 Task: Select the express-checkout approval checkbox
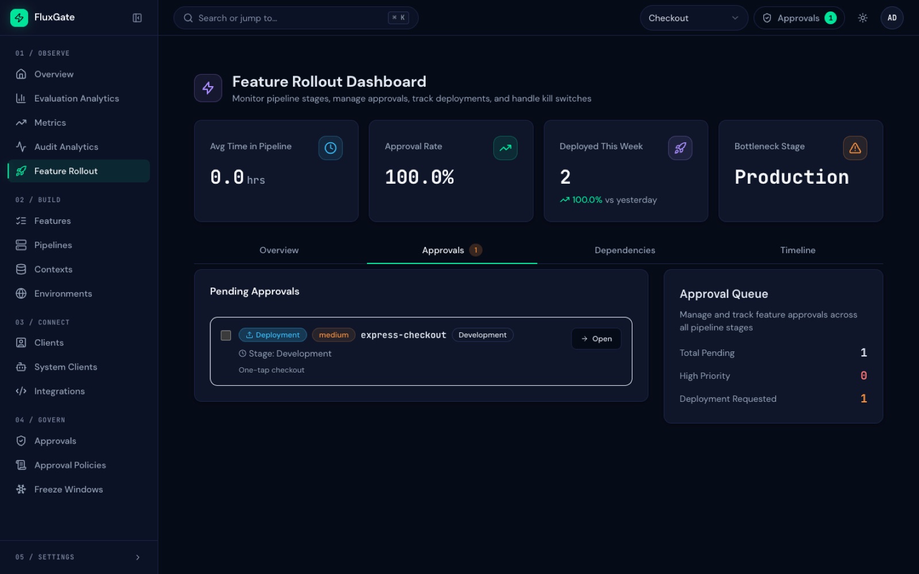226,335
